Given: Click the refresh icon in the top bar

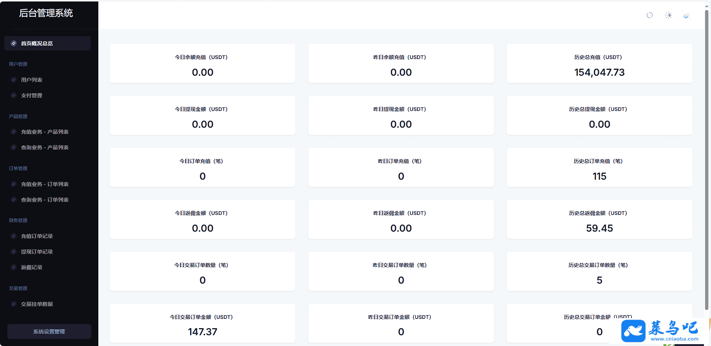Looking at the screenshot, I should pyautogui.click(x=649, y=15).
